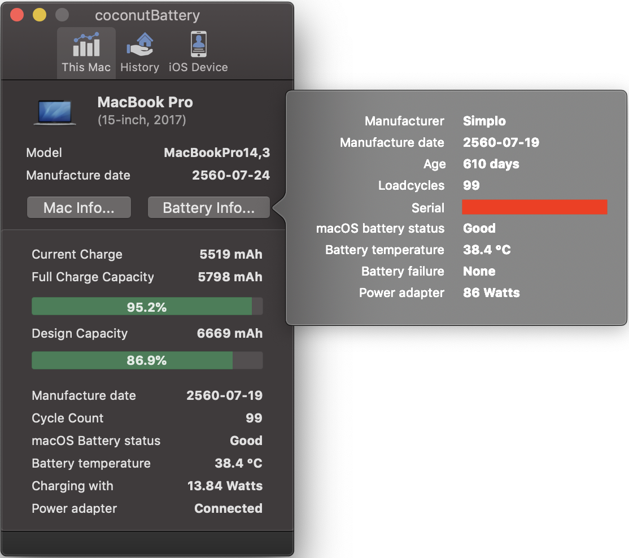Image resolution: width=629 pixels, height=558 pixels.
Task: Open the Mac Info... button
Action: click(x=79, y=207)
